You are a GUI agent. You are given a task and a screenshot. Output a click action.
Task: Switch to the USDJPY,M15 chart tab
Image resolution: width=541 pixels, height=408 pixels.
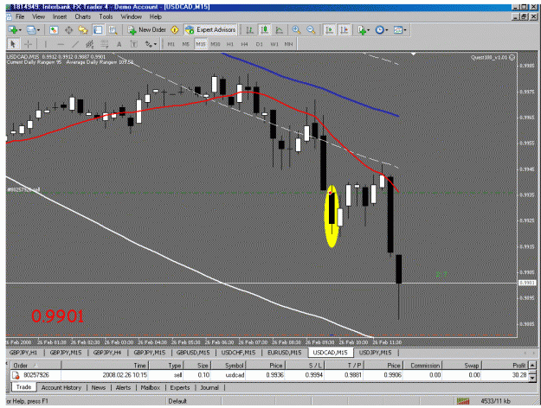pos(375,353)
